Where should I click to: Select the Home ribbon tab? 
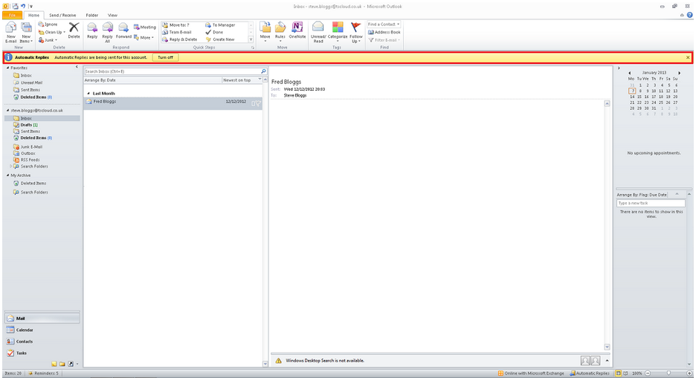(33, 15)
